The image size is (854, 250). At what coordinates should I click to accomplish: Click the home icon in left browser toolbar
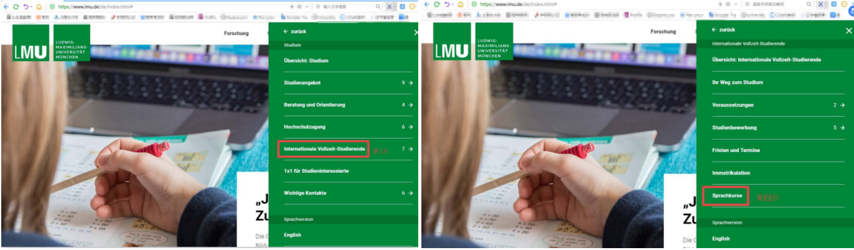[x=39, y=6]
